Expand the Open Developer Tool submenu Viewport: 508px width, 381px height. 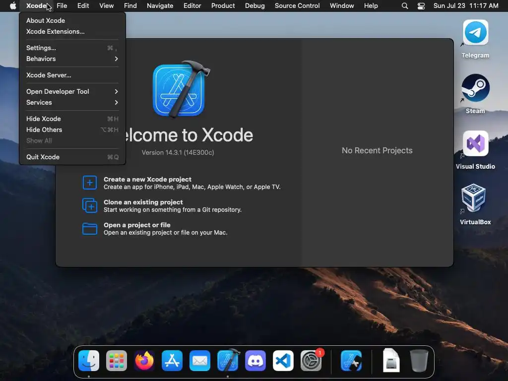[72, 91]
